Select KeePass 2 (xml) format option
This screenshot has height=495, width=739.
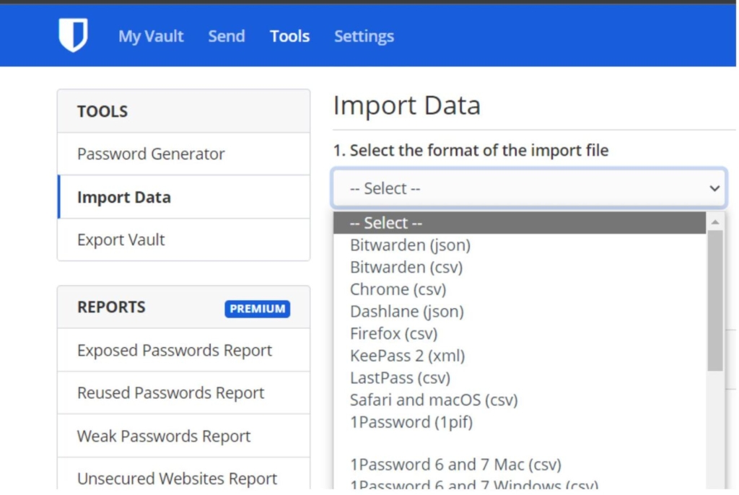[x=408, y=355]
